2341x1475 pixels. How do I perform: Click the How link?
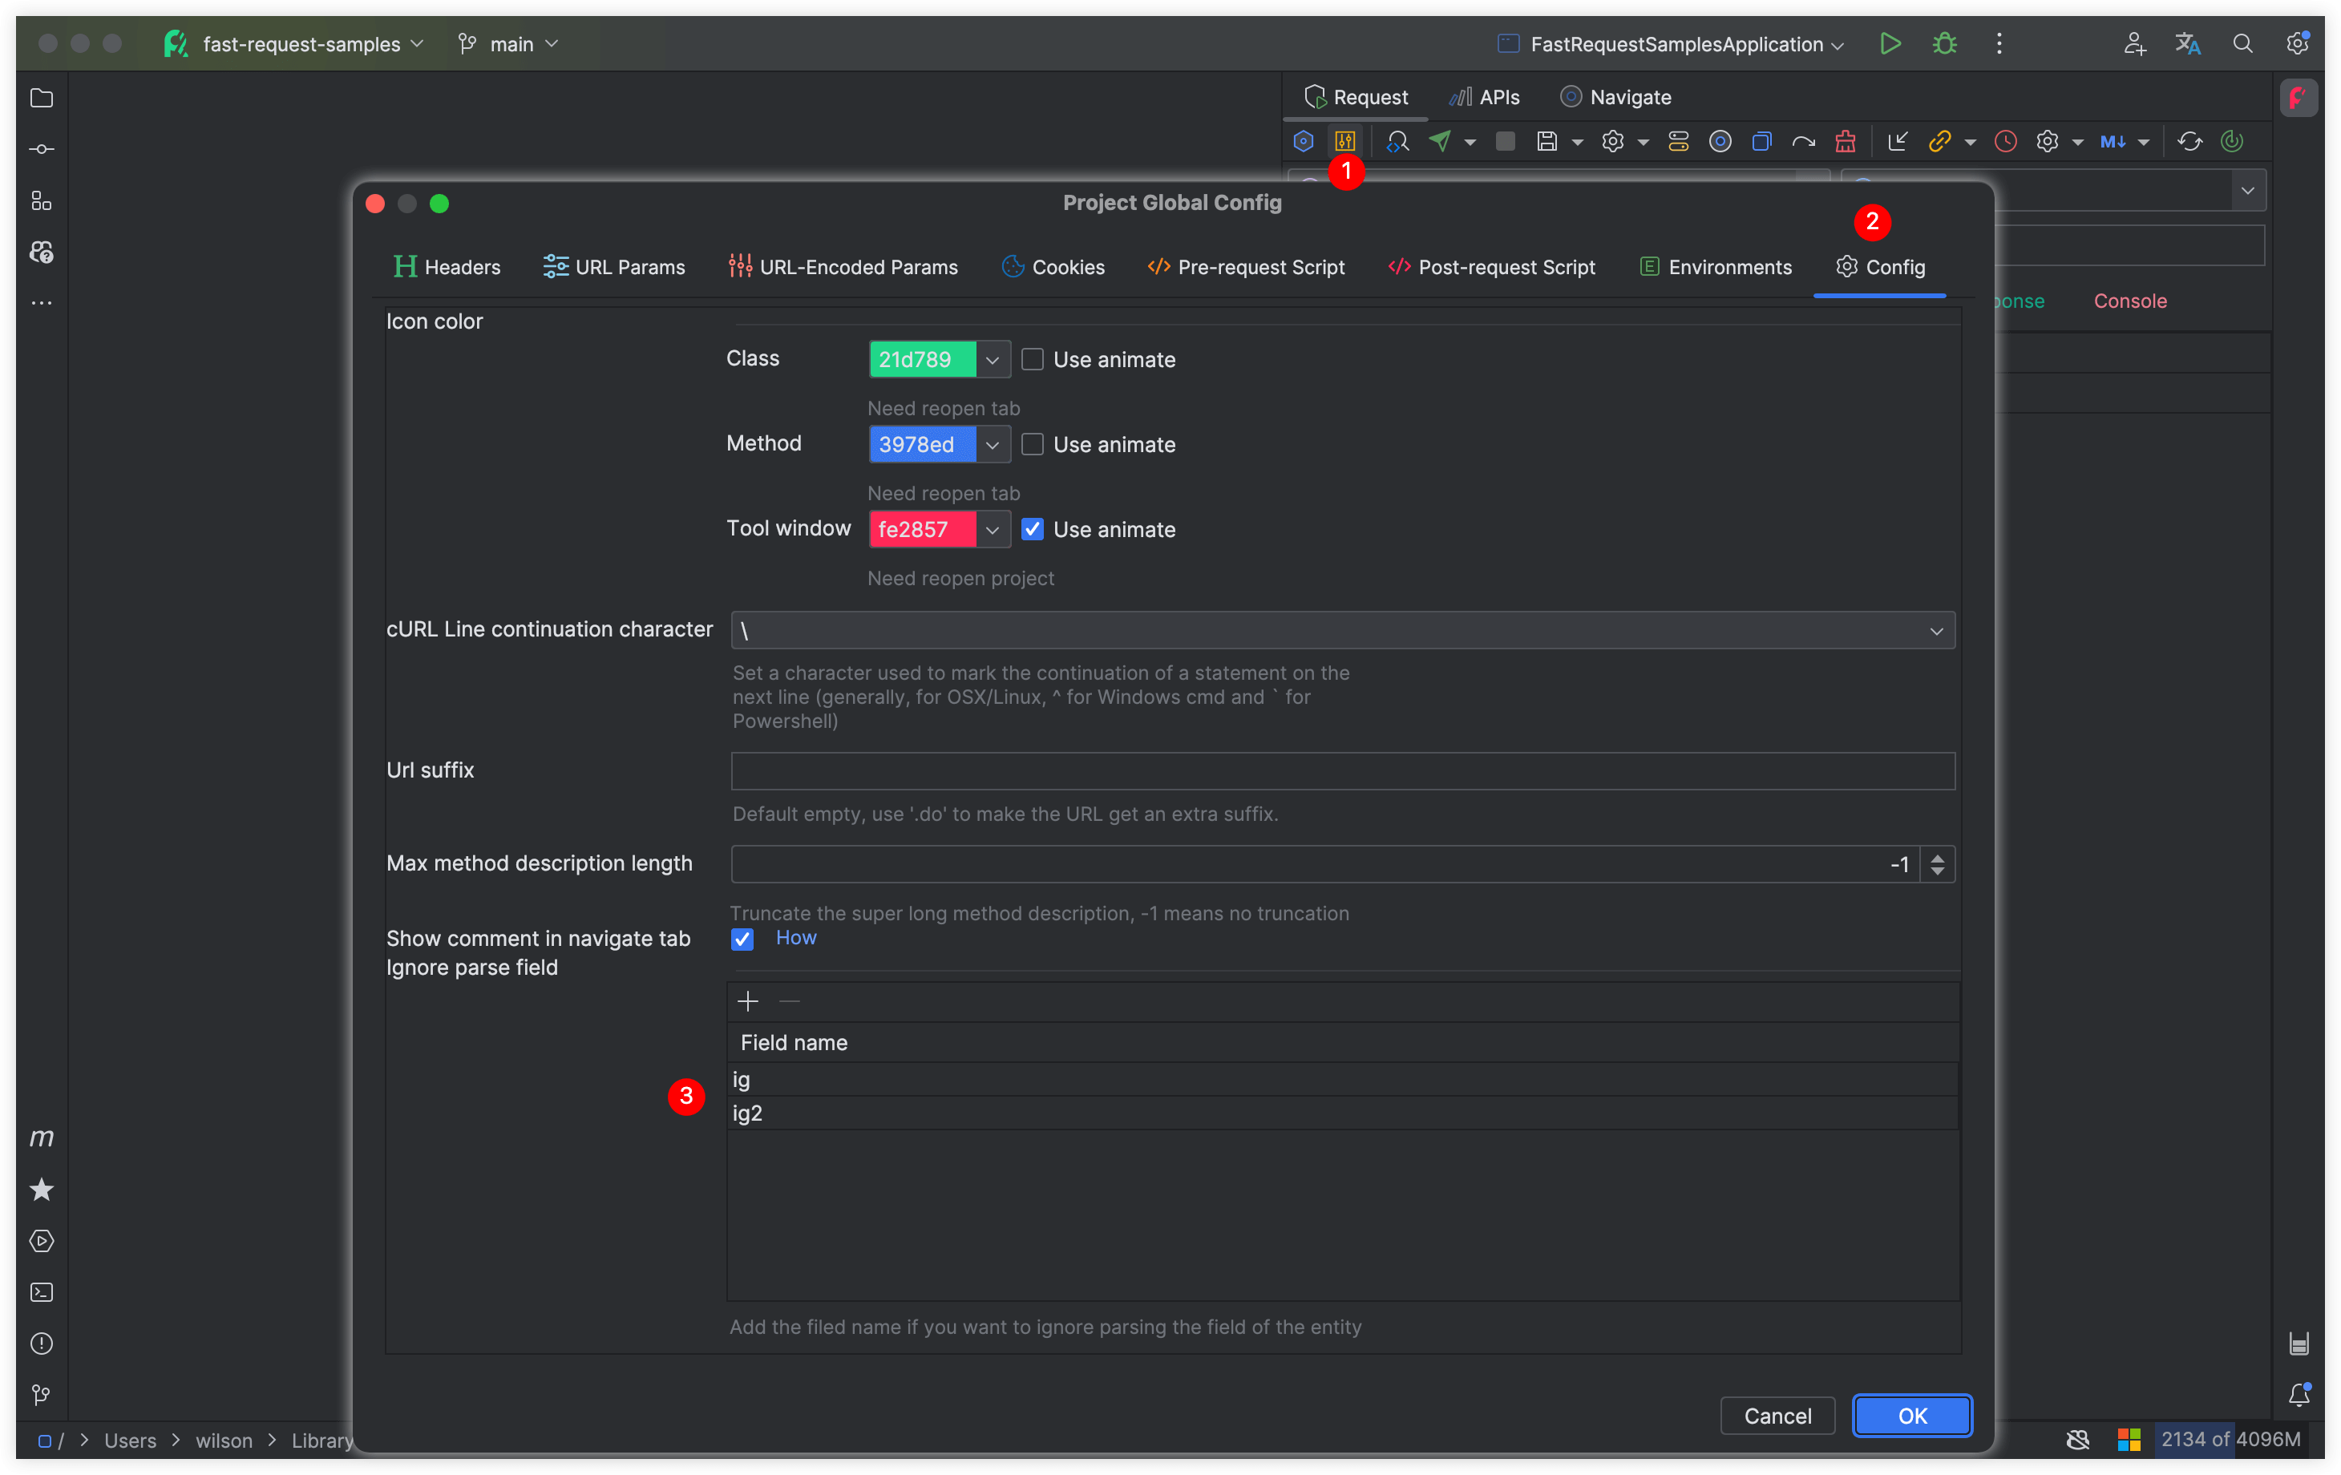coord(795,938)
